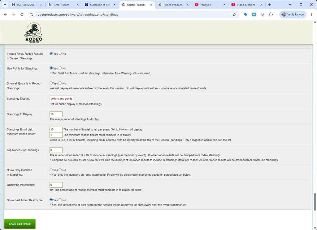
Task: Click the 'Verify it's you' profile chip
Action: pyautogui.click(x=292, y=14)
